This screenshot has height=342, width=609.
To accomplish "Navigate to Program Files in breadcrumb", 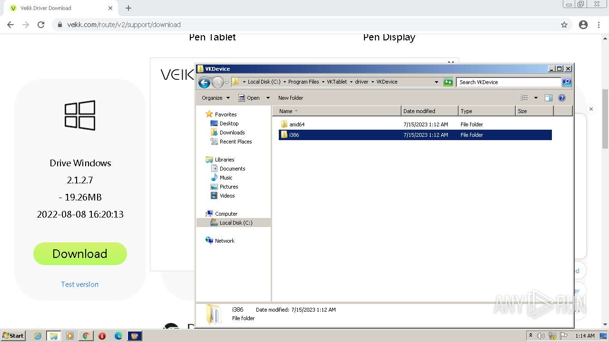I will point(304,82).
